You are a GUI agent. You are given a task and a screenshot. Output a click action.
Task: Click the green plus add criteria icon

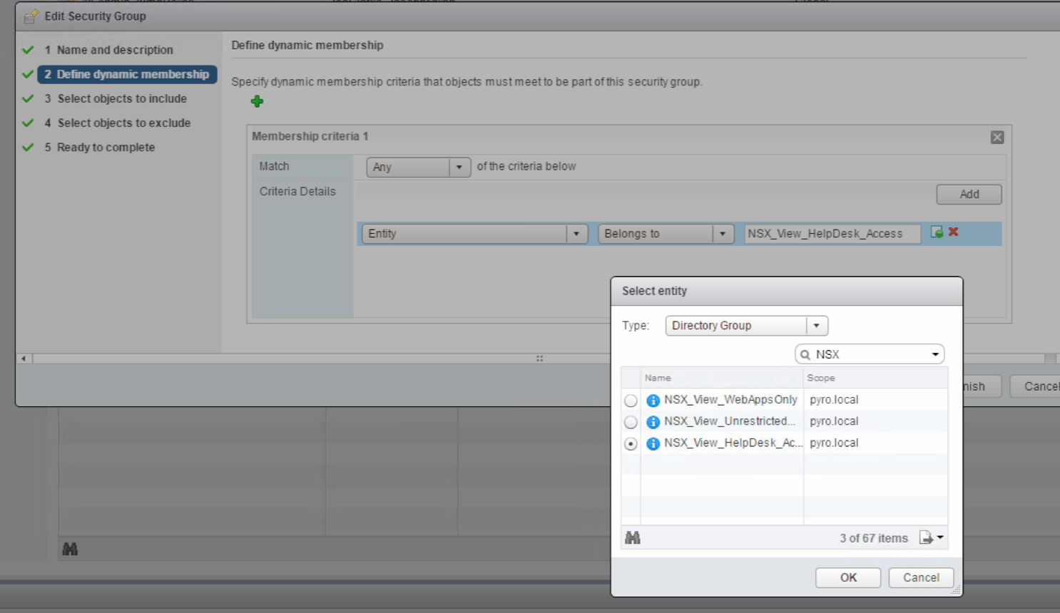click(257, 101)
